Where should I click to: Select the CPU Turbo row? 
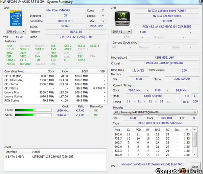[x=55, y=84]
